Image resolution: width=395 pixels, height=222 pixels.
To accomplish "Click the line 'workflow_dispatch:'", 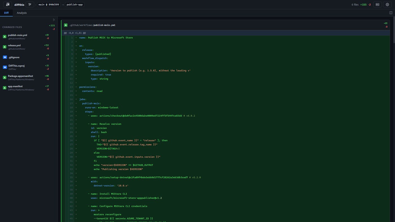I will click(95, 58).
